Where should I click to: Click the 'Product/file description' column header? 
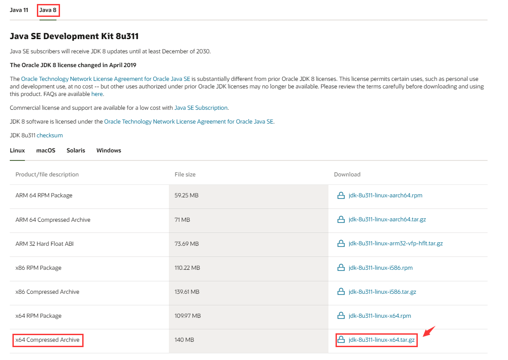click(x=47, y=174)
